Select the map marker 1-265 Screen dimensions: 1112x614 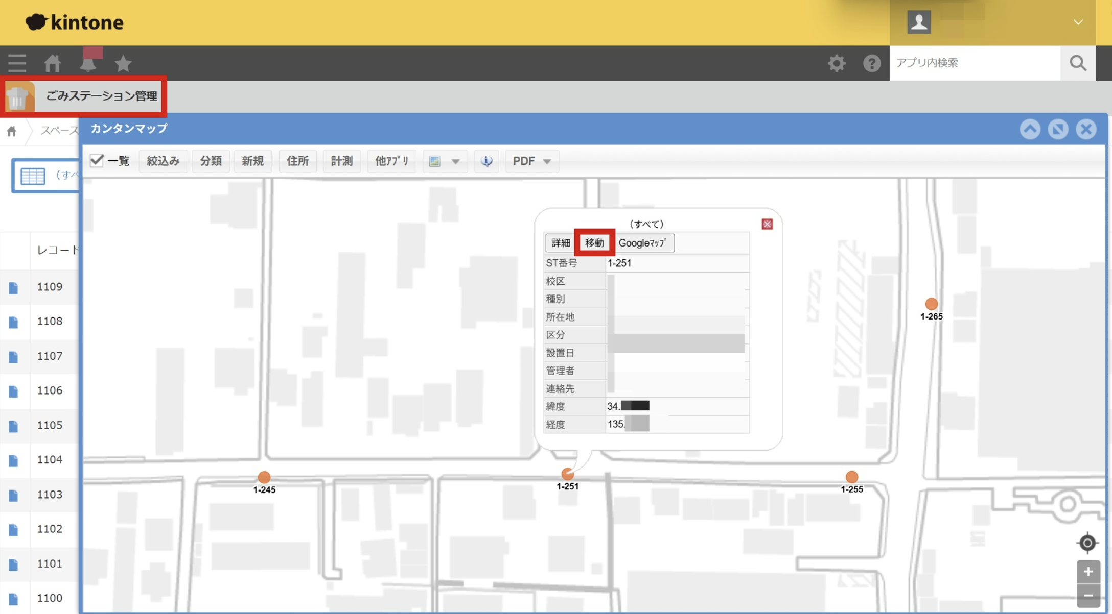[931, 304]
